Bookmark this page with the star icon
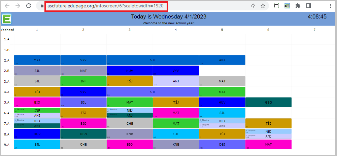The image size is (337, 156). click(263, 6)
